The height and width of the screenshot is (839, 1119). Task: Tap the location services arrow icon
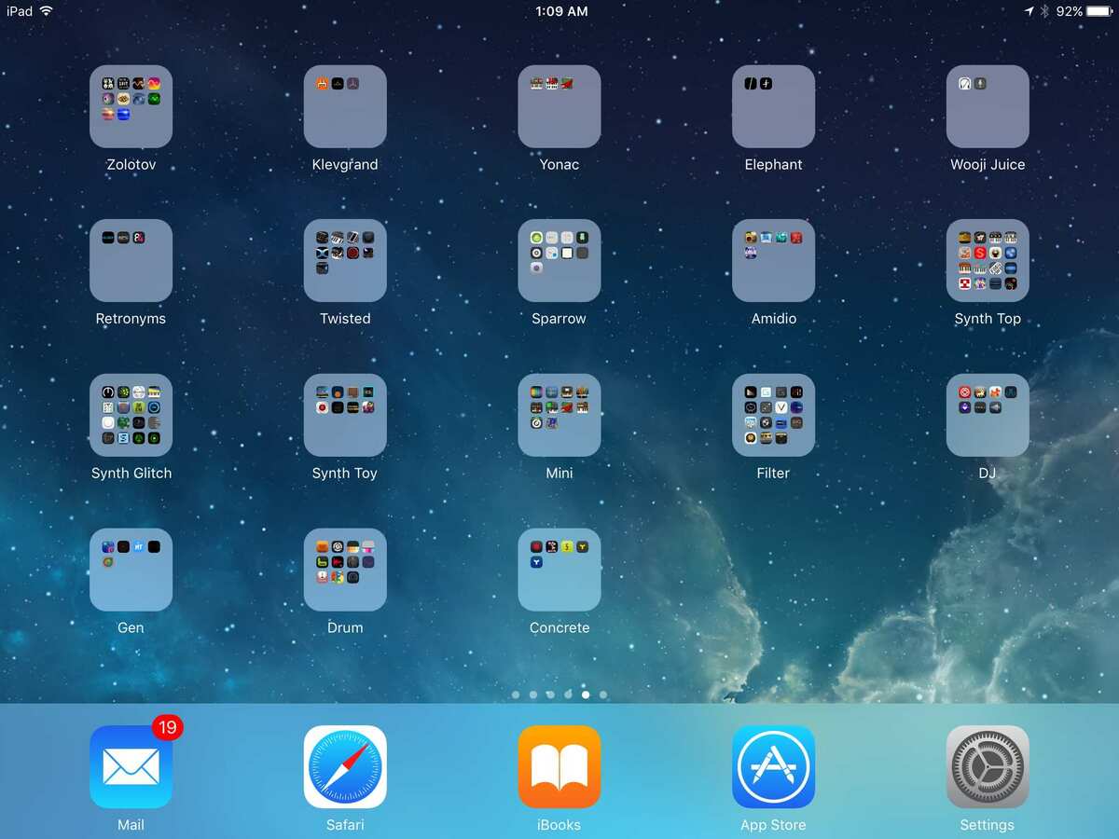pos(1029,11)
